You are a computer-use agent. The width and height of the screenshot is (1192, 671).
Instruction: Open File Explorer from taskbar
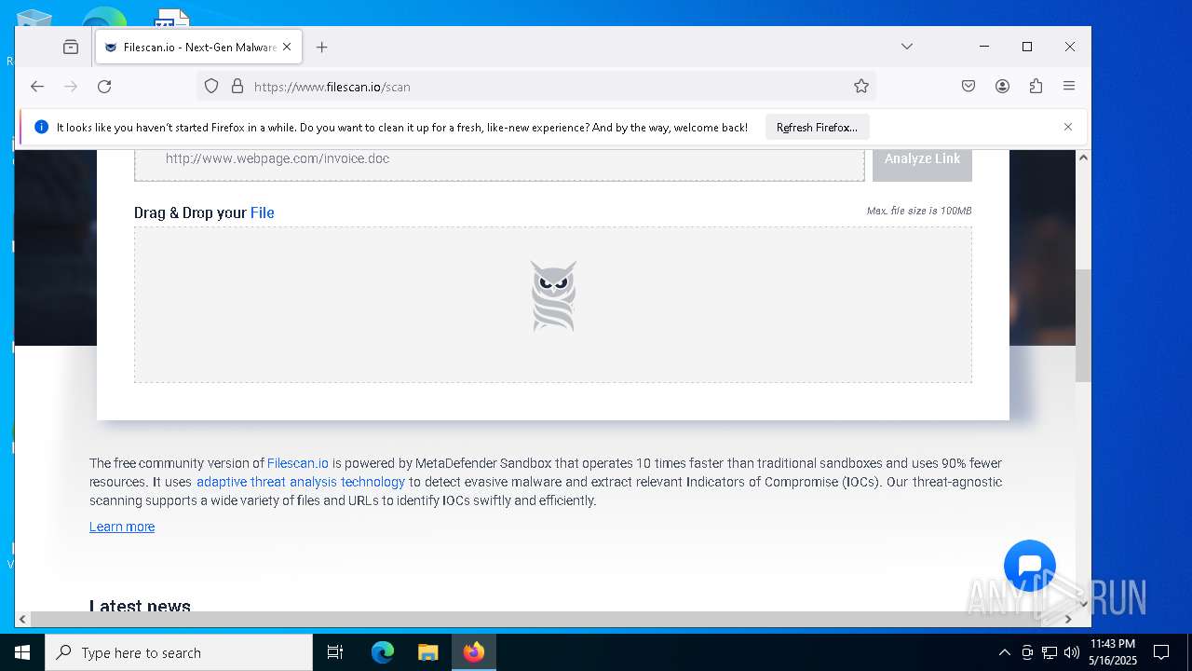(427, 652)
